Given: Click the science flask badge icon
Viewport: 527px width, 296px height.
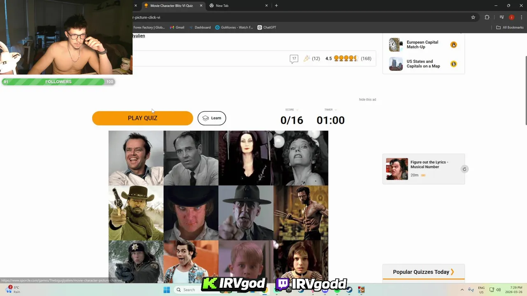Looking at the screenshot, I should pos(454,45).
